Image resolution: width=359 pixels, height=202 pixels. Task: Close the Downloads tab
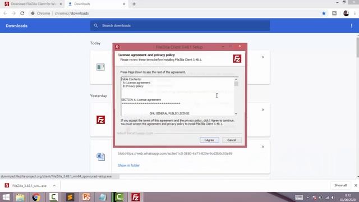pos(124,4)
